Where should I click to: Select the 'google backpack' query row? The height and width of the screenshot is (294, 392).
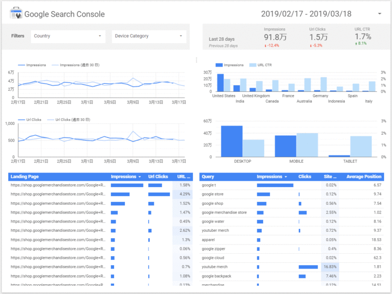292,276
